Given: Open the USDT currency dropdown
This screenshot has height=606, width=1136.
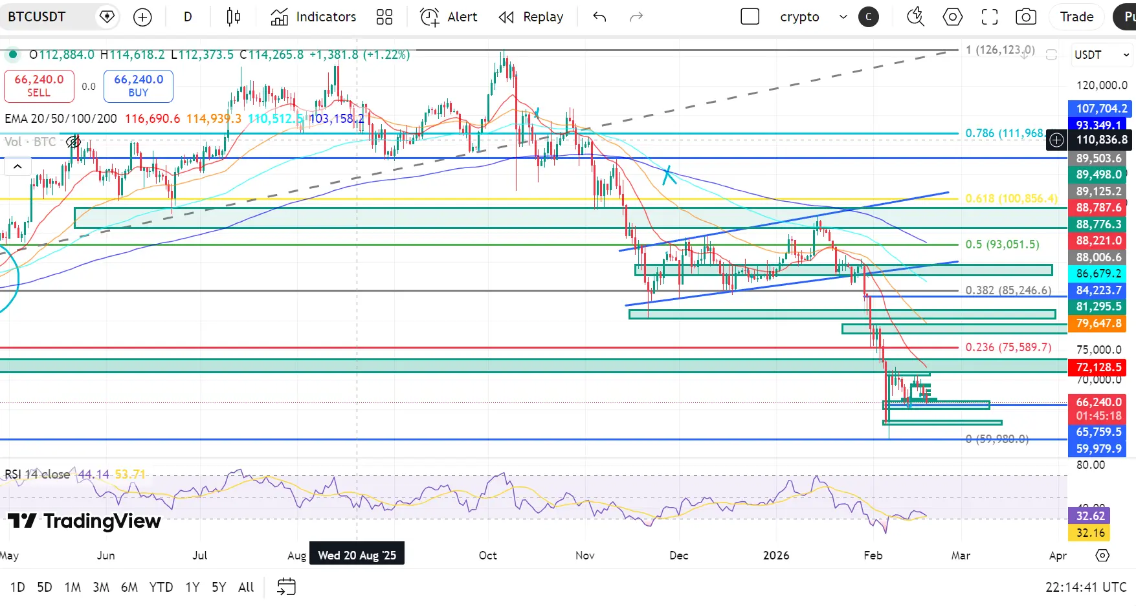Looking at the screenshot, I should pos(1102,55).
